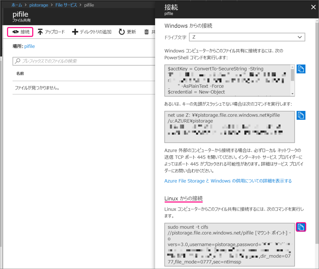Refresh the file list with 更新
Image resolution: width=319 pixels, height=269 pixels.
(127, 32)
